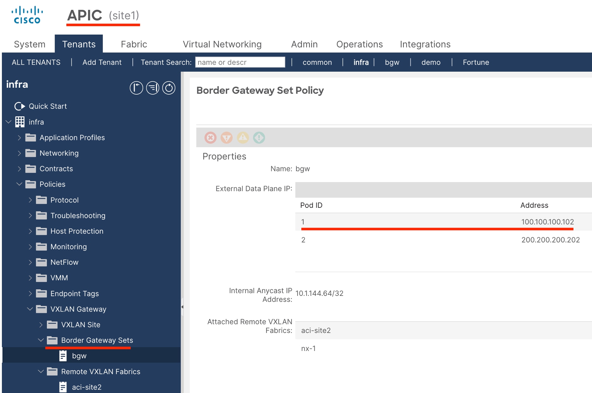Expand the Application Profiles node

(x=19, y=137)
